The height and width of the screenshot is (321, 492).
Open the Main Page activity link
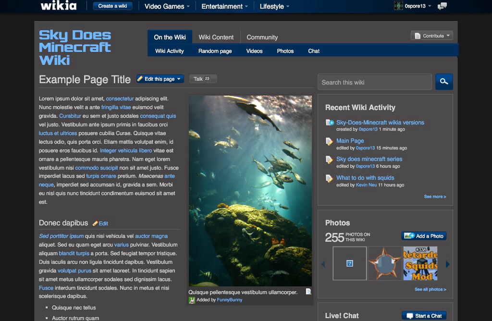[x=350, y=141]
